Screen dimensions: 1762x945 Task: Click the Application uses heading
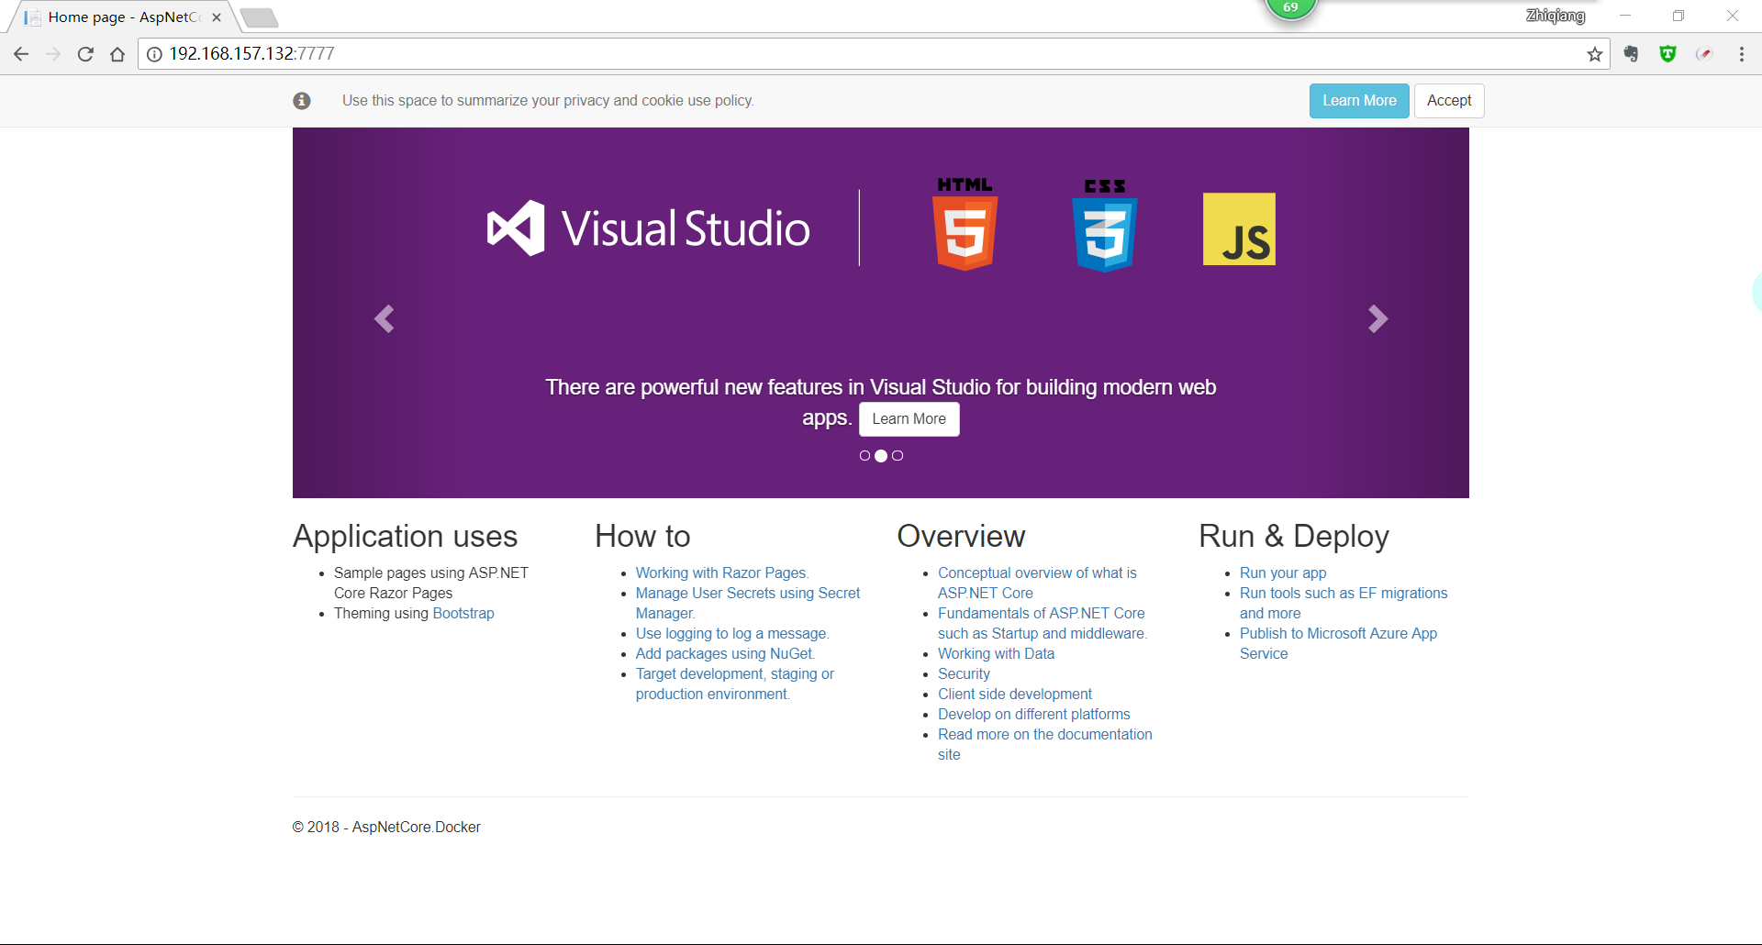point(406,537)
